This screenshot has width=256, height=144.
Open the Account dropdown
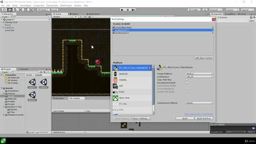tap(216, 10)
